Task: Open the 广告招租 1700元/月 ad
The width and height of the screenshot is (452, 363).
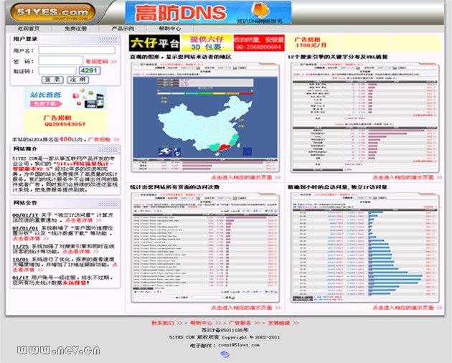Action: [x=311, y=43]
